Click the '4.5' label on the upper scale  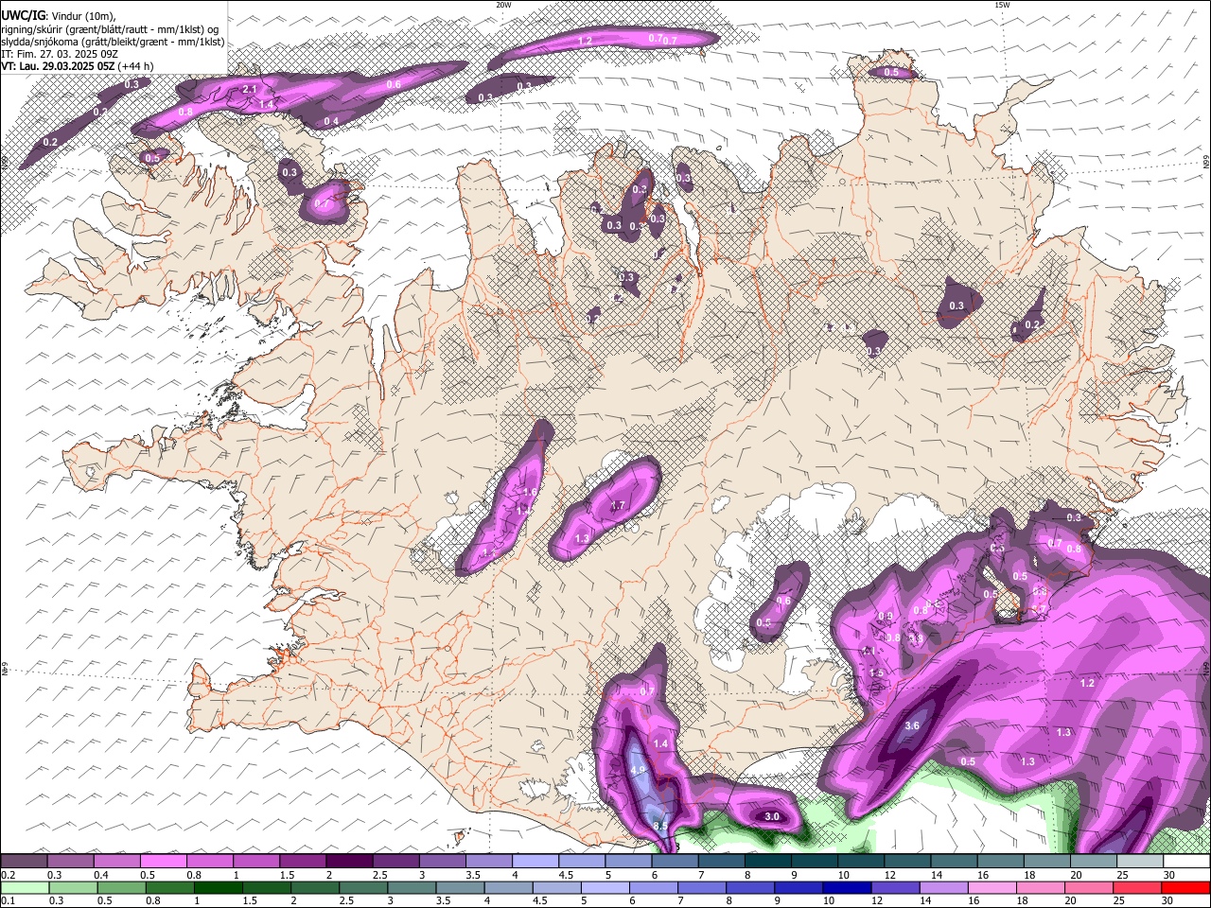coord(566,875)
